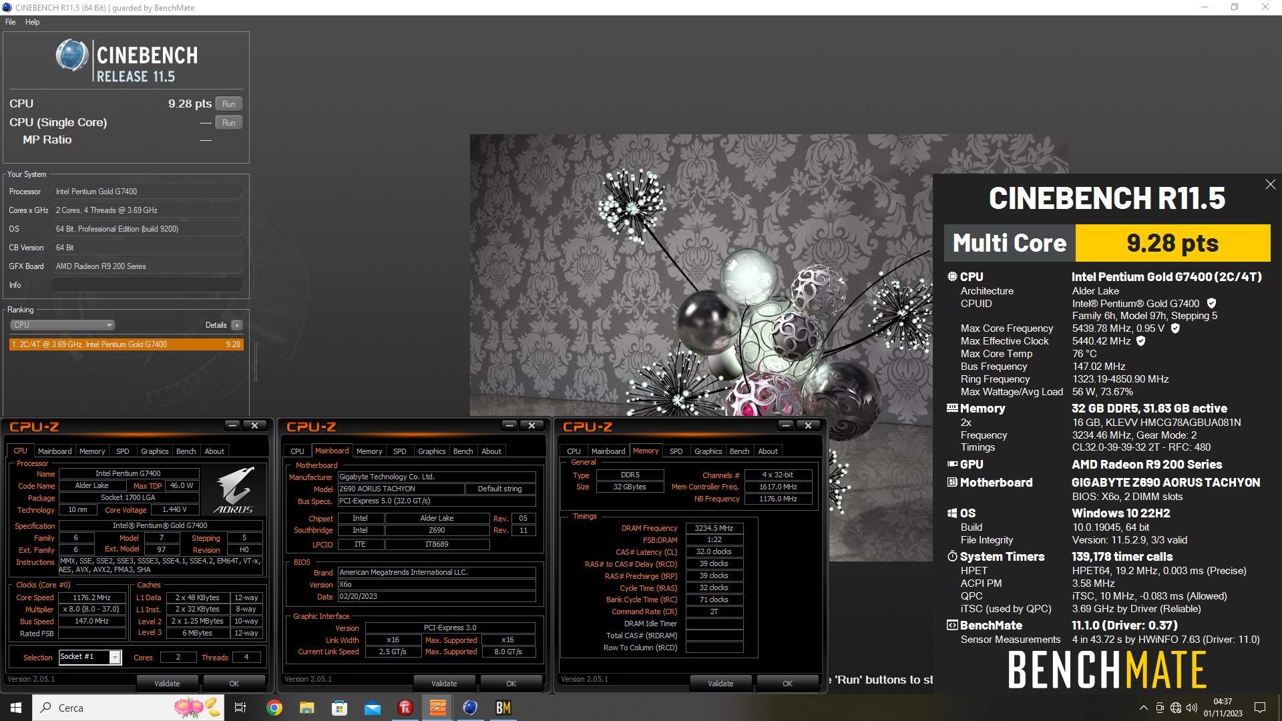
Task: Open File Explorer from taskbar
Action: click(x=306, y=708)
